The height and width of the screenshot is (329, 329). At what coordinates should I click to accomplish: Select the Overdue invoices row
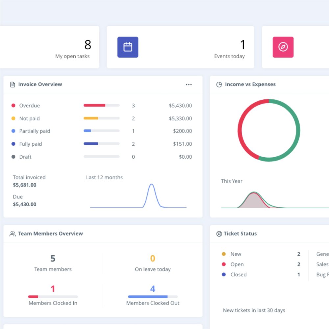click(x=102, y=106)
